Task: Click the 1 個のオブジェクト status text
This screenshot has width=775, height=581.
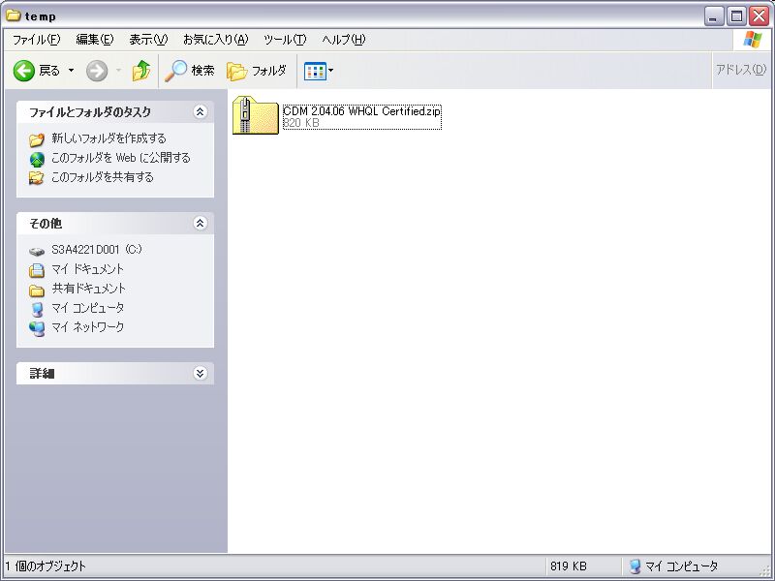Action: tap(46, 566)
